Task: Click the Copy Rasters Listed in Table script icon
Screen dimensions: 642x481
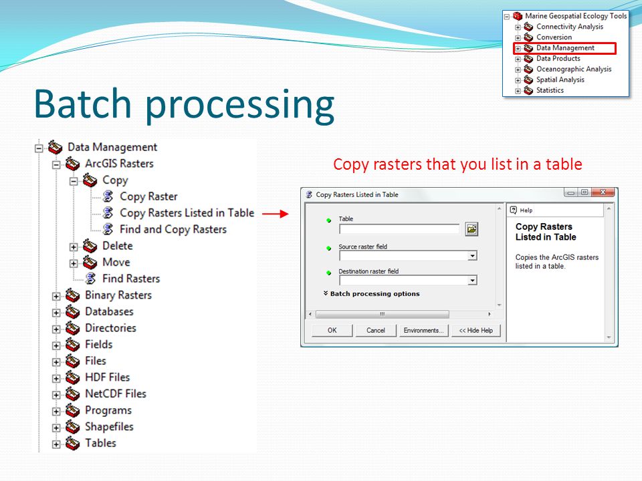Action: click(108, 212)
